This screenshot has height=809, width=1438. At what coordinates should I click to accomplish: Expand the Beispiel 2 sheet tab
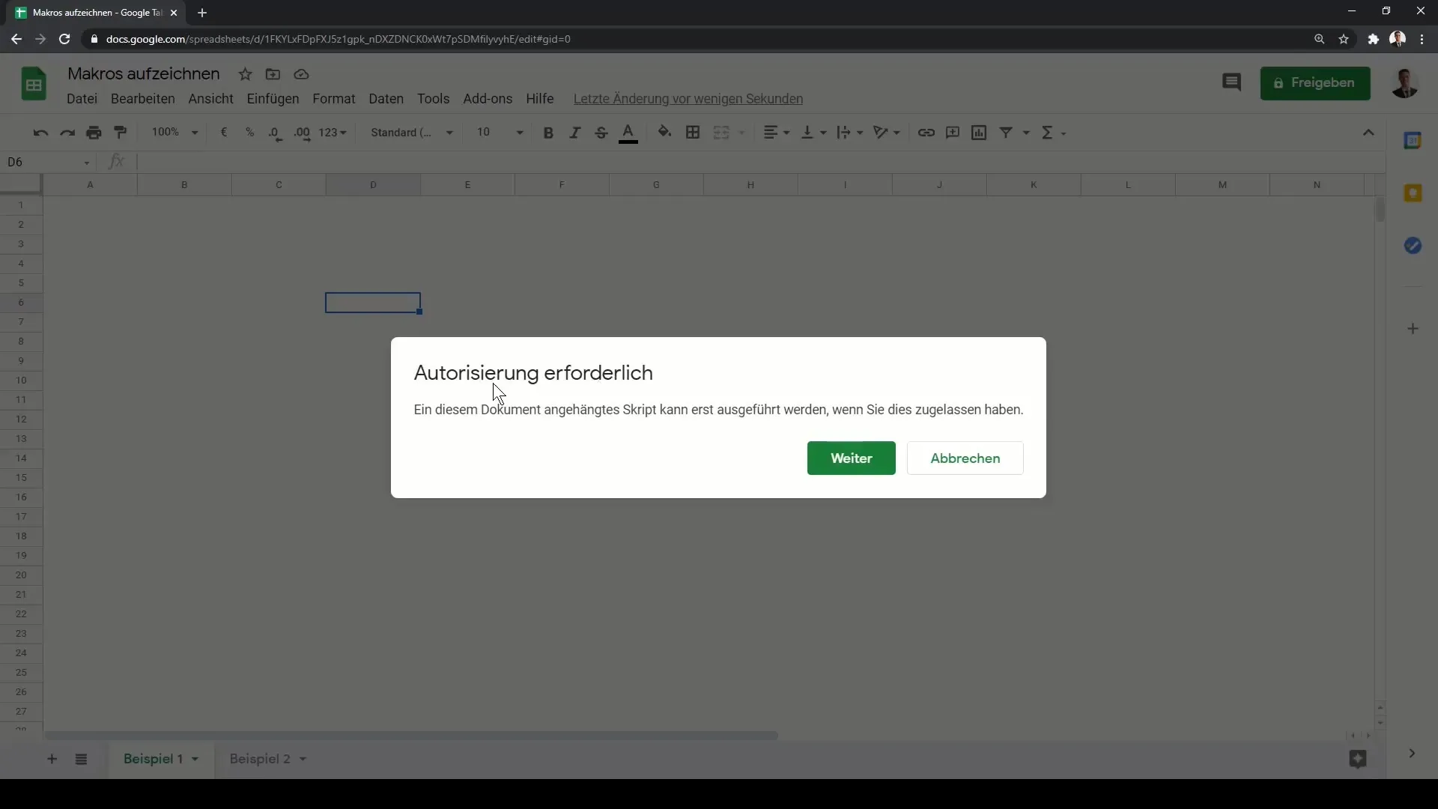coord(303,759)
